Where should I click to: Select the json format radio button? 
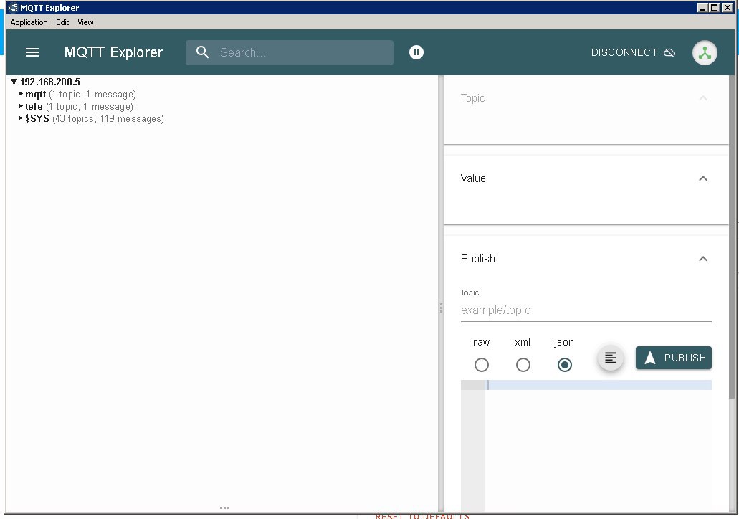pos(564,365)
